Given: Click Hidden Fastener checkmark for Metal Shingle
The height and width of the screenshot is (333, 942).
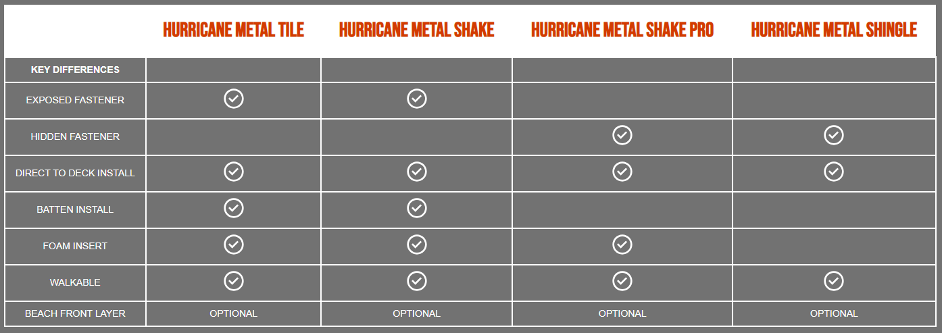Looking at the screenshot, I should click(x=834, y=135).
